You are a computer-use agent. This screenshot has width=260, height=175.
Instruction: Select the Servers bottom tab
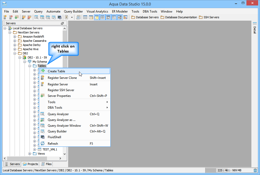click(x=12, y=164)
